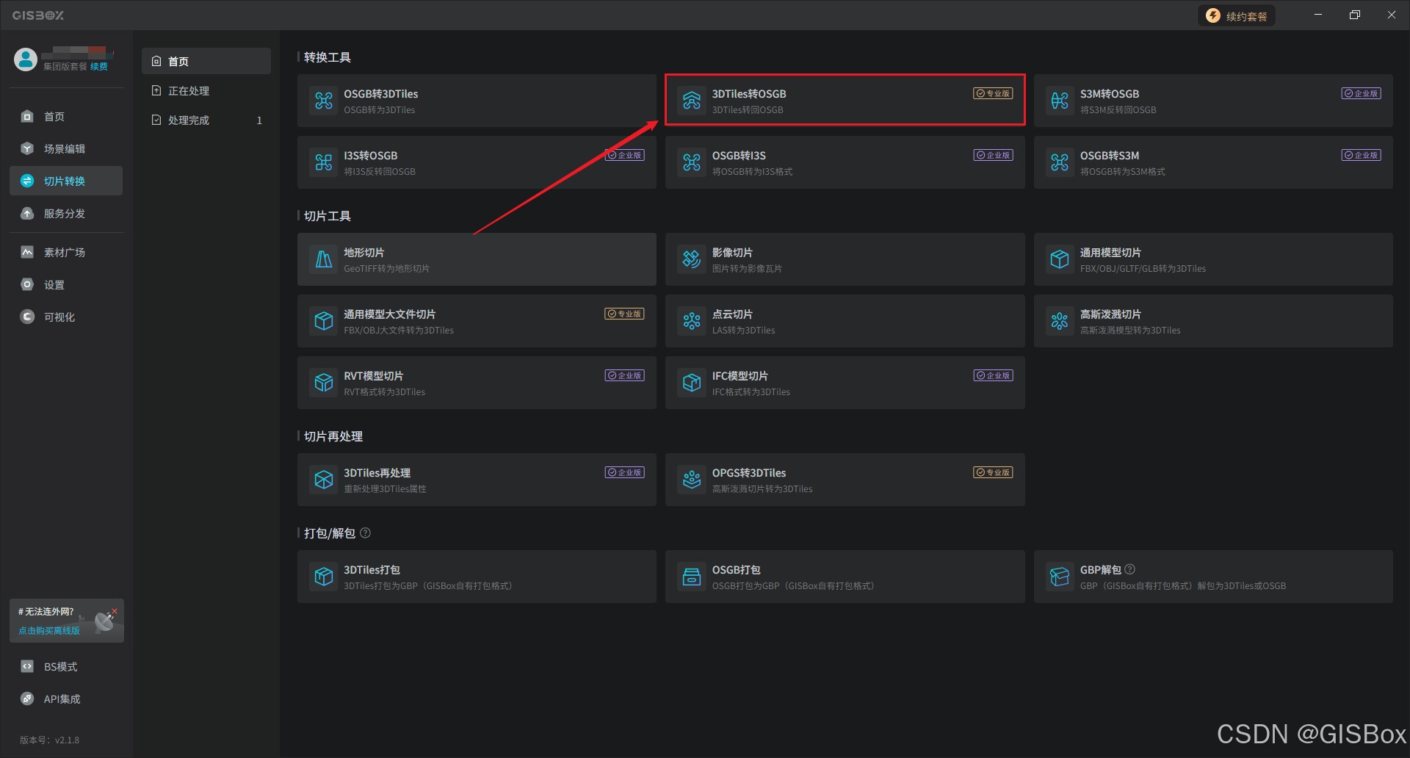Click the OSGB转3DTiles tool icon

[324, 101]
